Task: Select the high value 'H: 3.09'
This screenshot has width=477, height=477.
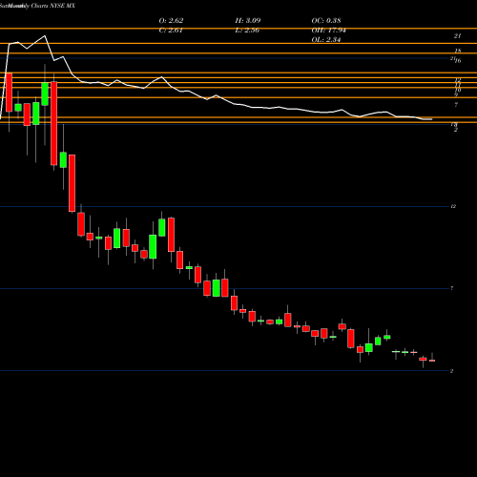Action: coord(248,21)
